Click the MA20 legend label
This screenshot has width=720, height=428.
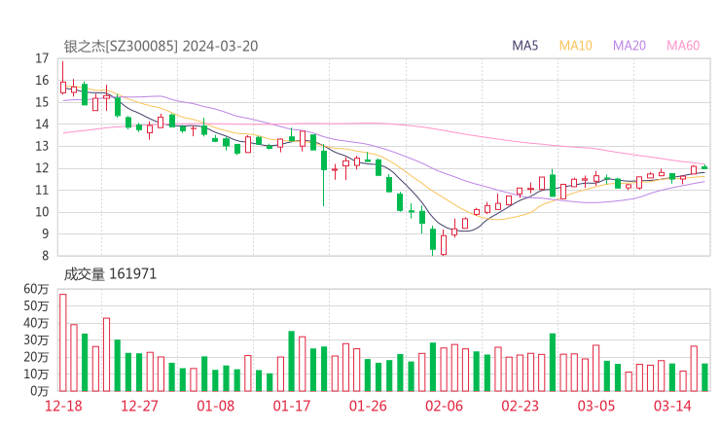click(x=630, y=46)
